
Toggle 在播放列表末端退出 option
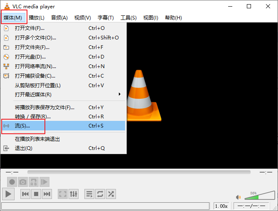click(63, 139)
